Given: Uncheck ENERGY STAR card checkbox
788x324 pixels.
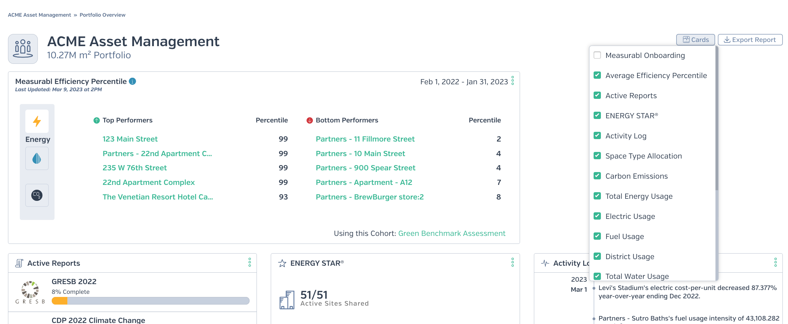Looking at the screenshot, I should [x=597, y=116].
